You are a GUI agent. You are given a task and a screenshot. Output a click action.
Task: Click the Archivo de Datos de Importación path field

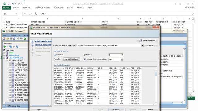coord(109,45)
